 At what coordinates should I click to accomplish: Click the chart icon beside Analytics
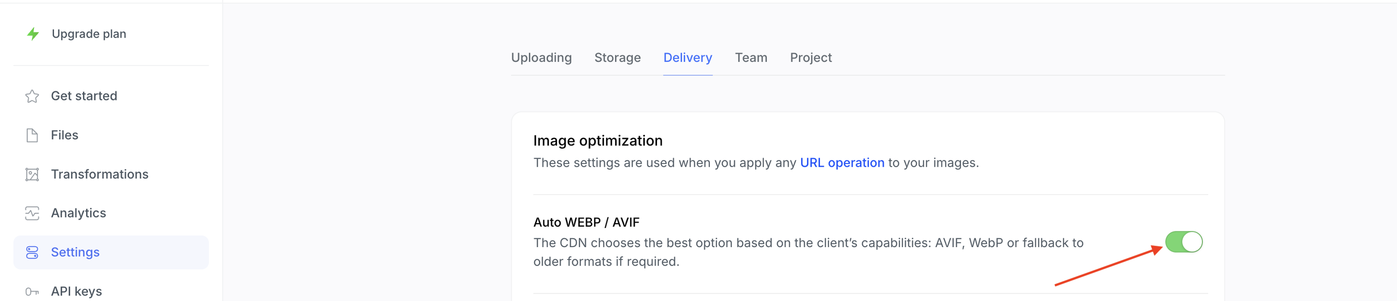pos(32,213)
